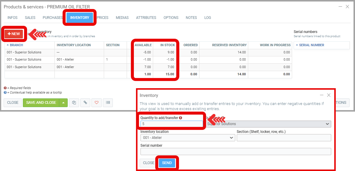Click the red required-field icon by Quantity
Viewport: 355px width, 171px height.
181,118
